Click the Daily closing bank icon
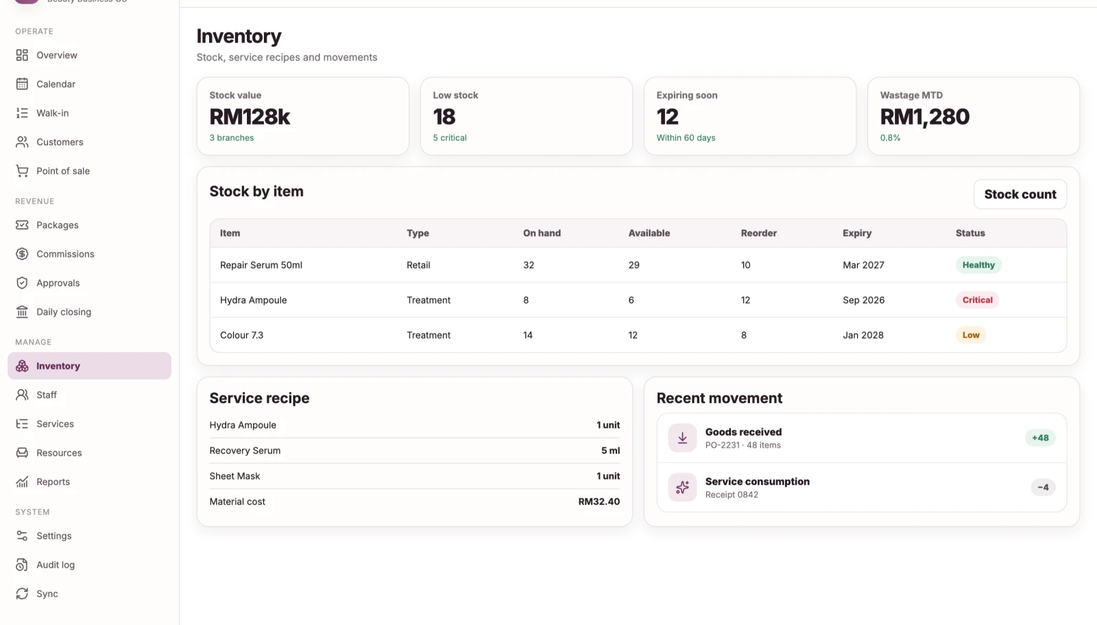 pos(22,312)
